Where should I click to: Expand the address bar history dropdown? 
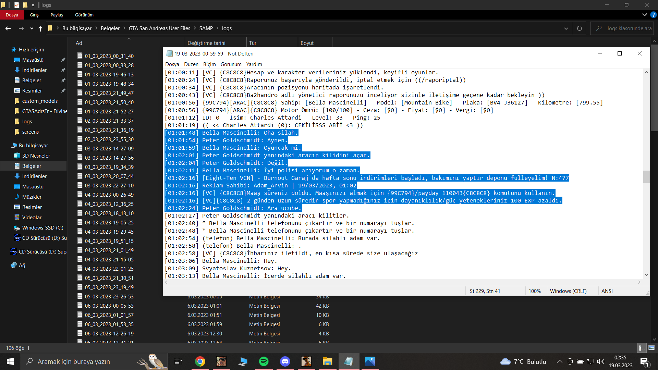(x=566, y=28)
